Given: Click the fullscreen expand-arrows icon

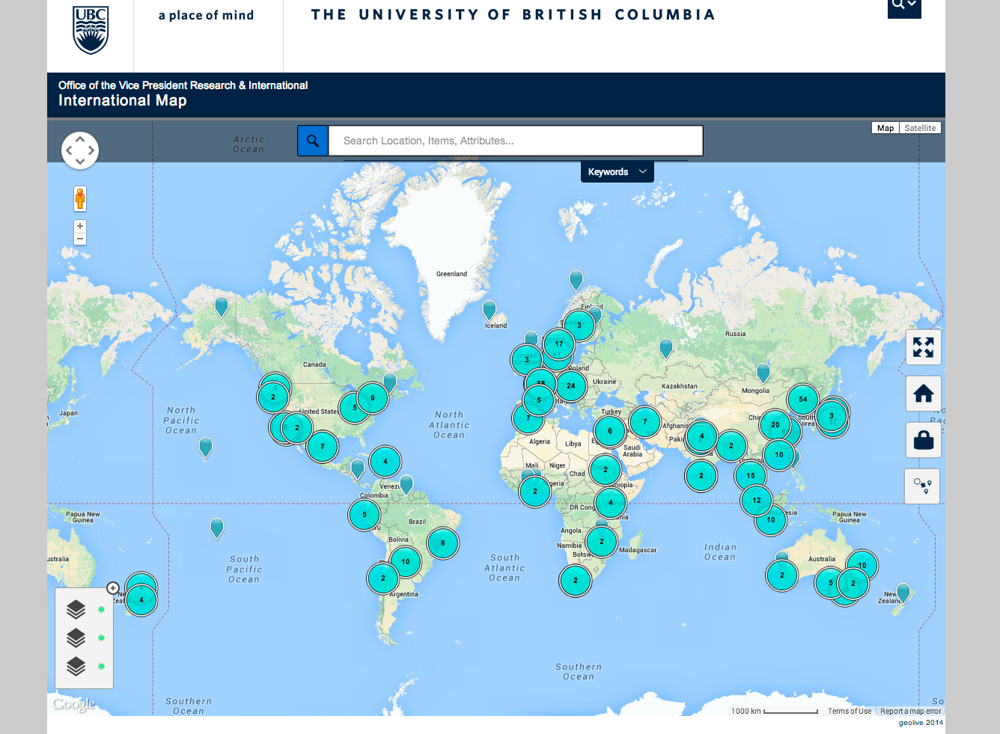Looking at the screenshot, I should click(924, 347).
